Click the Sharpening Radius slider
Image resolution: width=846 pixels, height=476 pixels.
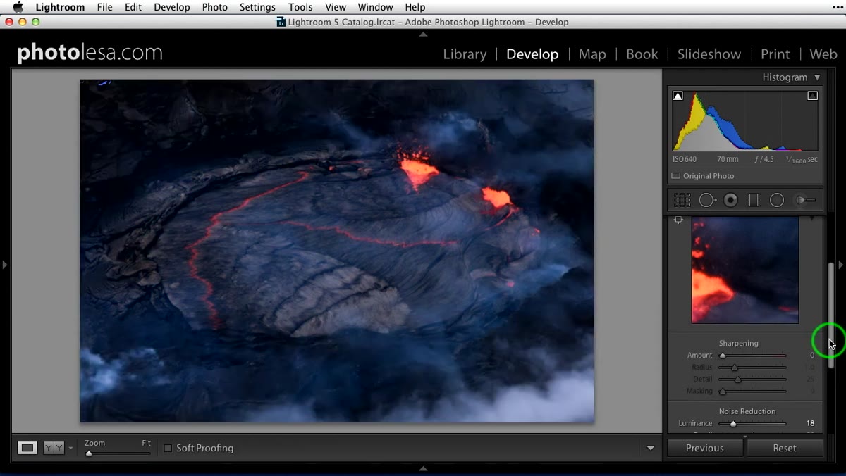[x=752, y=368]
